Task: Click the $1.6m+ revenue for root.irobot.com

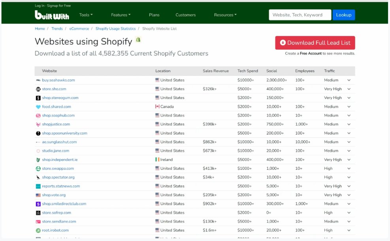Action: [x=210, y=230]
